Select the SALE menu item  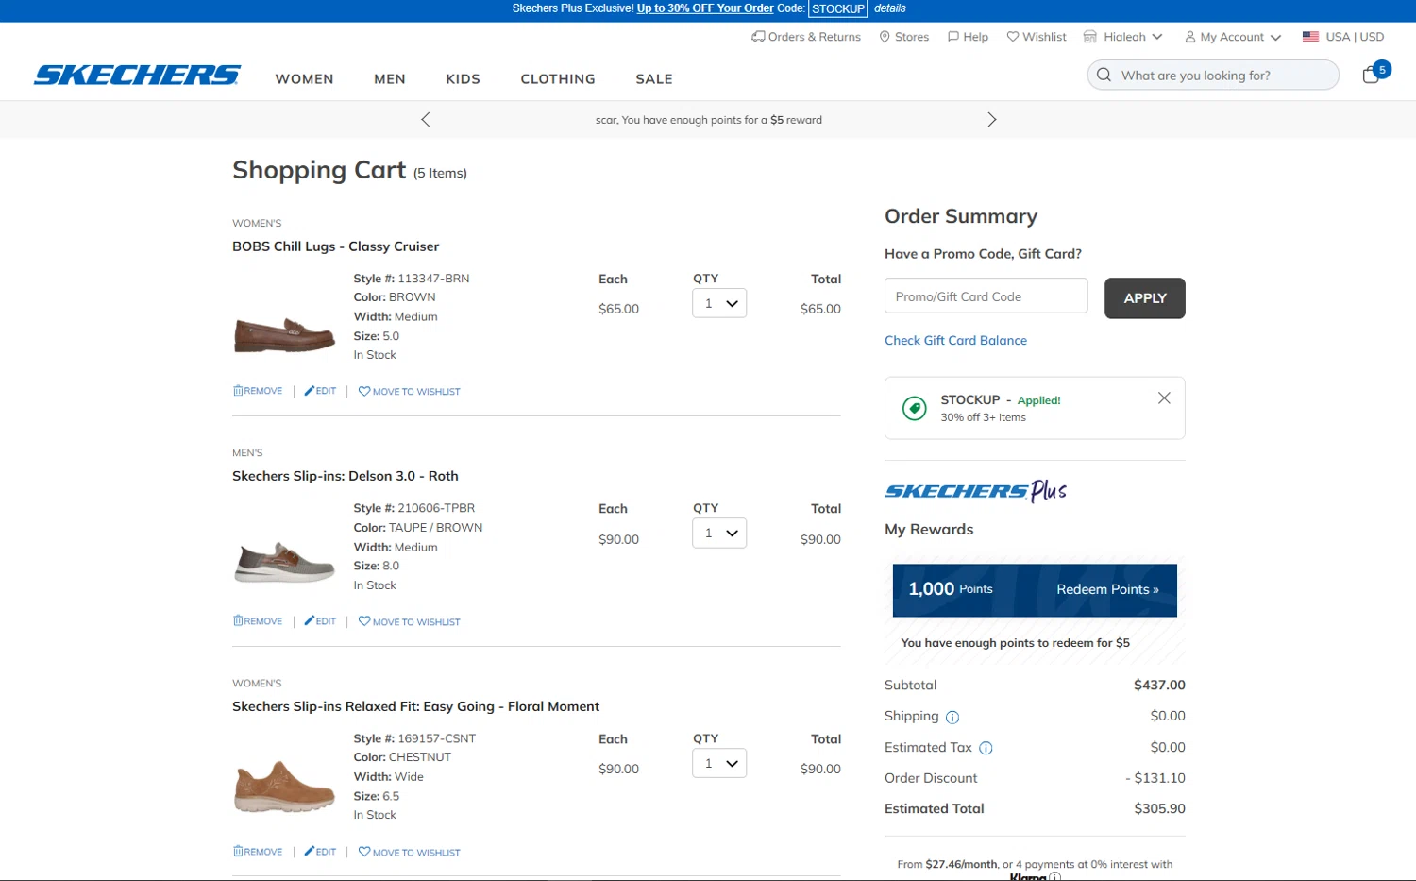(x=653, y=79)
